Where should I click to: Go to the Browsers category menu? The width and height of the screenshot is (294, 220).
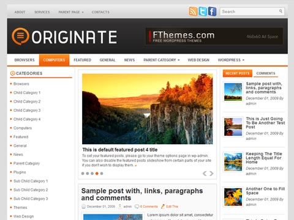click(x=24, y=60)
